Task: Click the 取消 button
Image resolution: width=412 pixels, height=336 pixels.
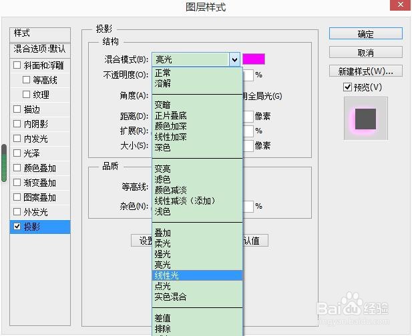Action: pyautogui.click(x=365, y=53)
